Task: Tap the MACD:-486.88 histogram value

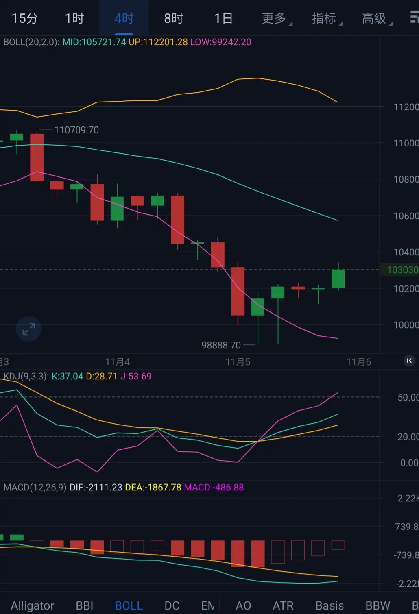Action: (214, 487)
